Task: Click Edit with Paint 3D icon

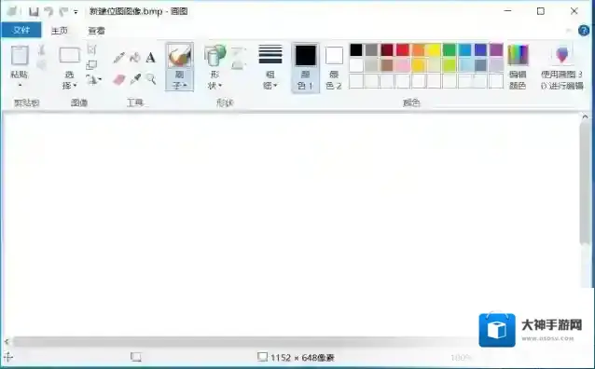Action: [x=562, y=55]
